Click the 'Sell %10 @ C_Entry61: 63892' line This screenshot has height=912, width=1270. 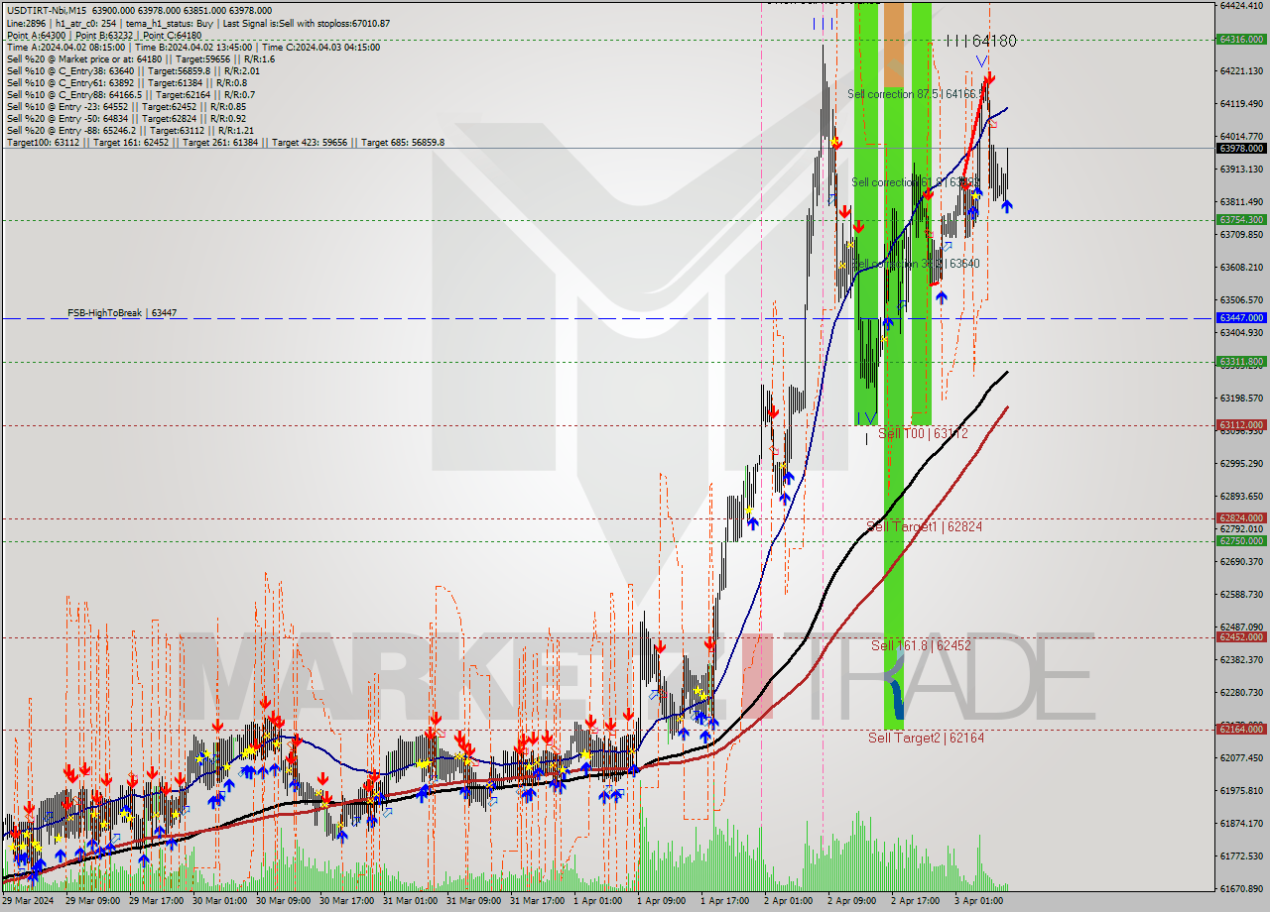(128, 82)
